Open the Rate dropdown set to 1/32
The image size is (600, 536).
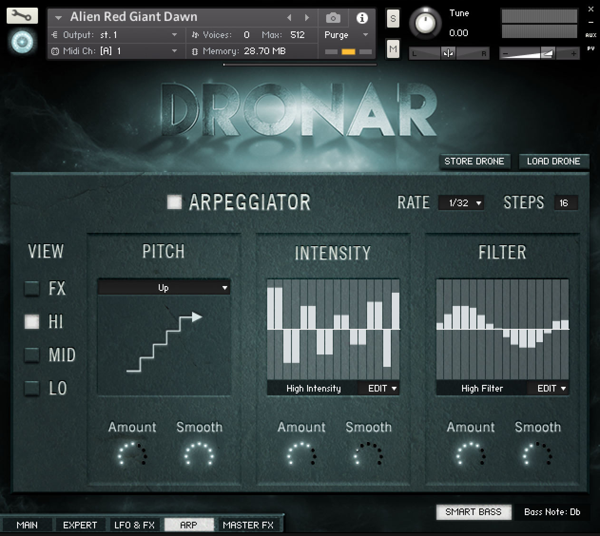461,202
